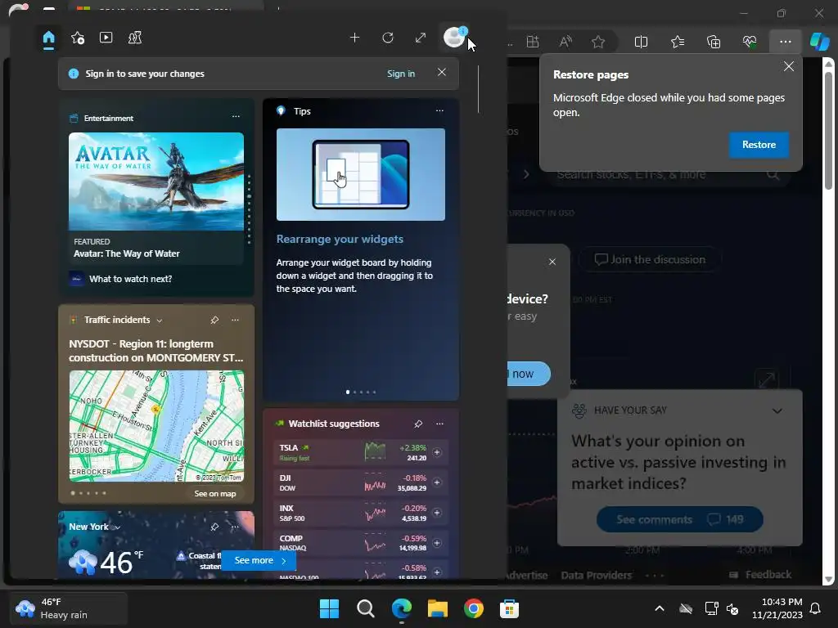Open the widgets profile account icon

pyautogui.click(x=454, y=38)
